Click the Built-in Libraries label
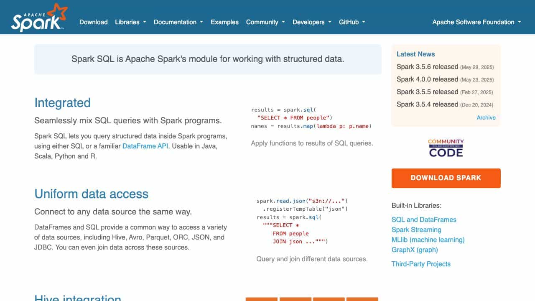The height and width of the screenshot is (301, 535). tap(416, 206)
